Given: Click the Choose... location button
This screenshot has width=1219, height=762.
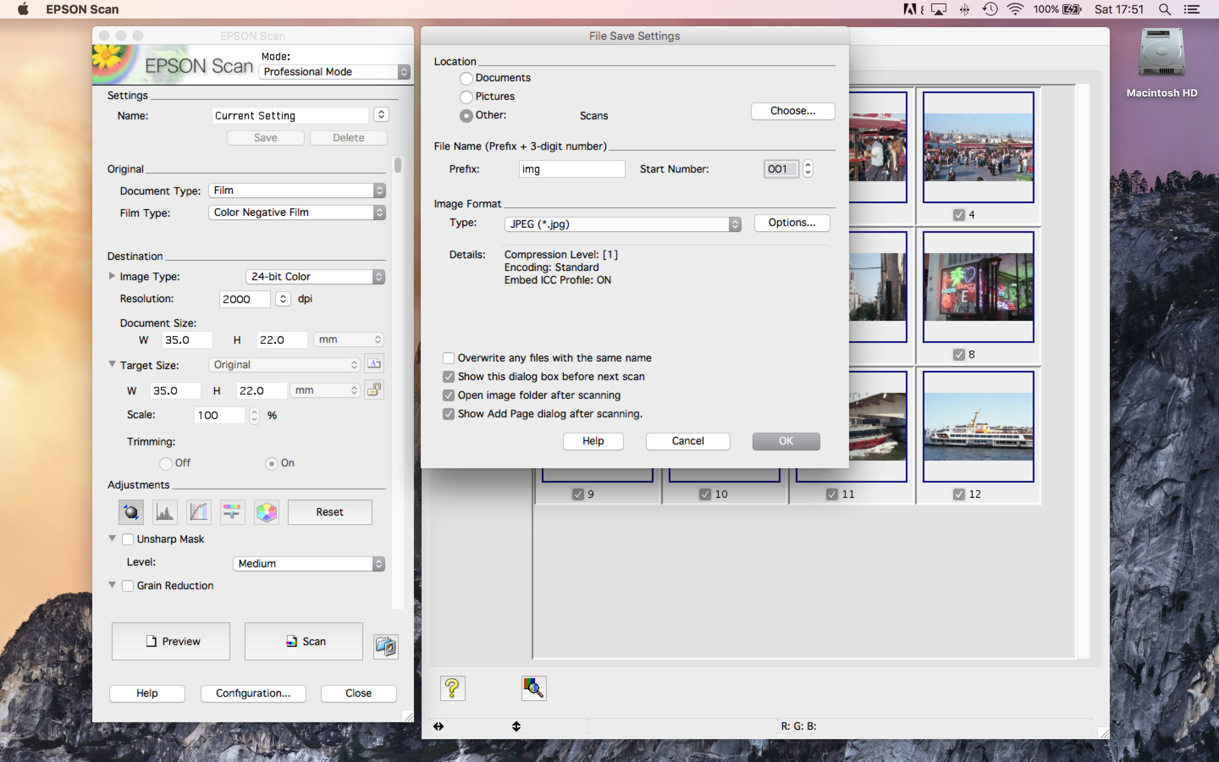Looking at the screenshot, I should pos(792,111).
